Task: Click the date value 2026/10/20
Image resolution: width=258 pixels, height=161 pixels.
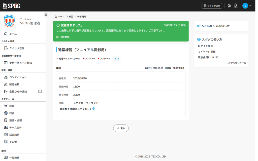Action: 80,78
